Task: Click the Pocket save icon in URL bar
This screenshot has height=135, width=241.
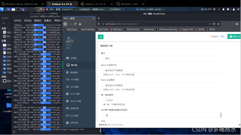Action: tap(214, 24)
